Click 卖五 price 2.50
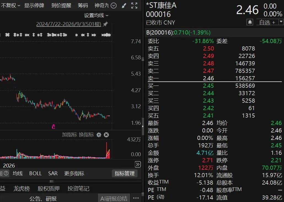284x202 pixels. point(208,48)
